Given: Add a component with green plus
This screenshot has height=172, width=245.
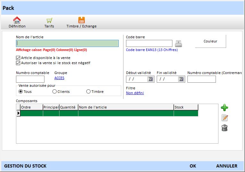Looking at the screenshot, I should (x=225, y=108).
